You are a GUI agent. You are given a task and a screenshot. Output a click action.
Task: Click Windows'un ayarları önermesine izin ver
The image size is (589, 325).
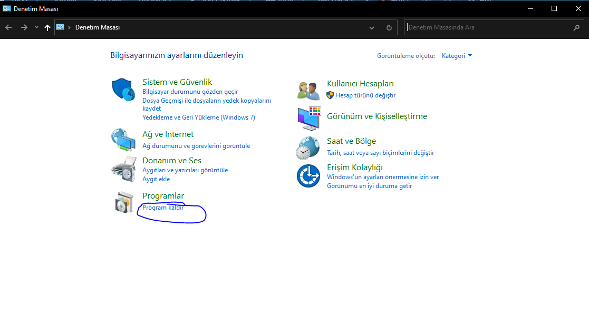click(383, 177)
